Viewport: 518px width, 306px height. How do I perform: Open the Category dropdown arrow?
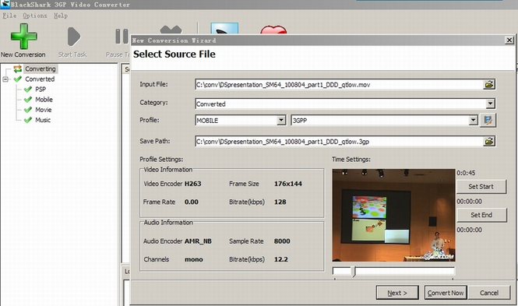pyautogui.click(x=490, y=104)
